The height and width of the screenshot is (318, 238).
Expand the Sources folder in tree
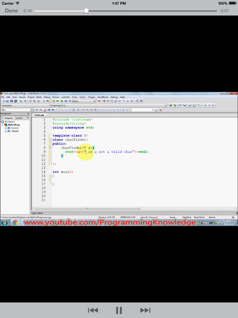[x=5, y=128]
